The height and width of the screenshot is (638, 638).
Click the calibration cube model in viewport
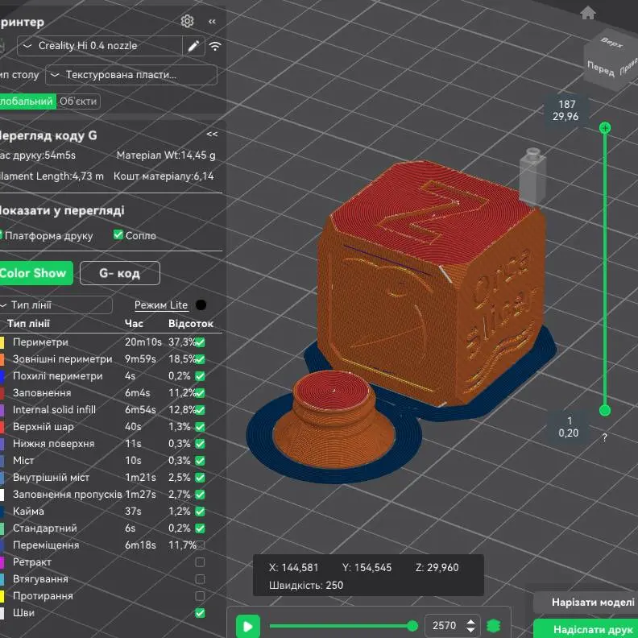pyautogui.click(x=431, y=285)
